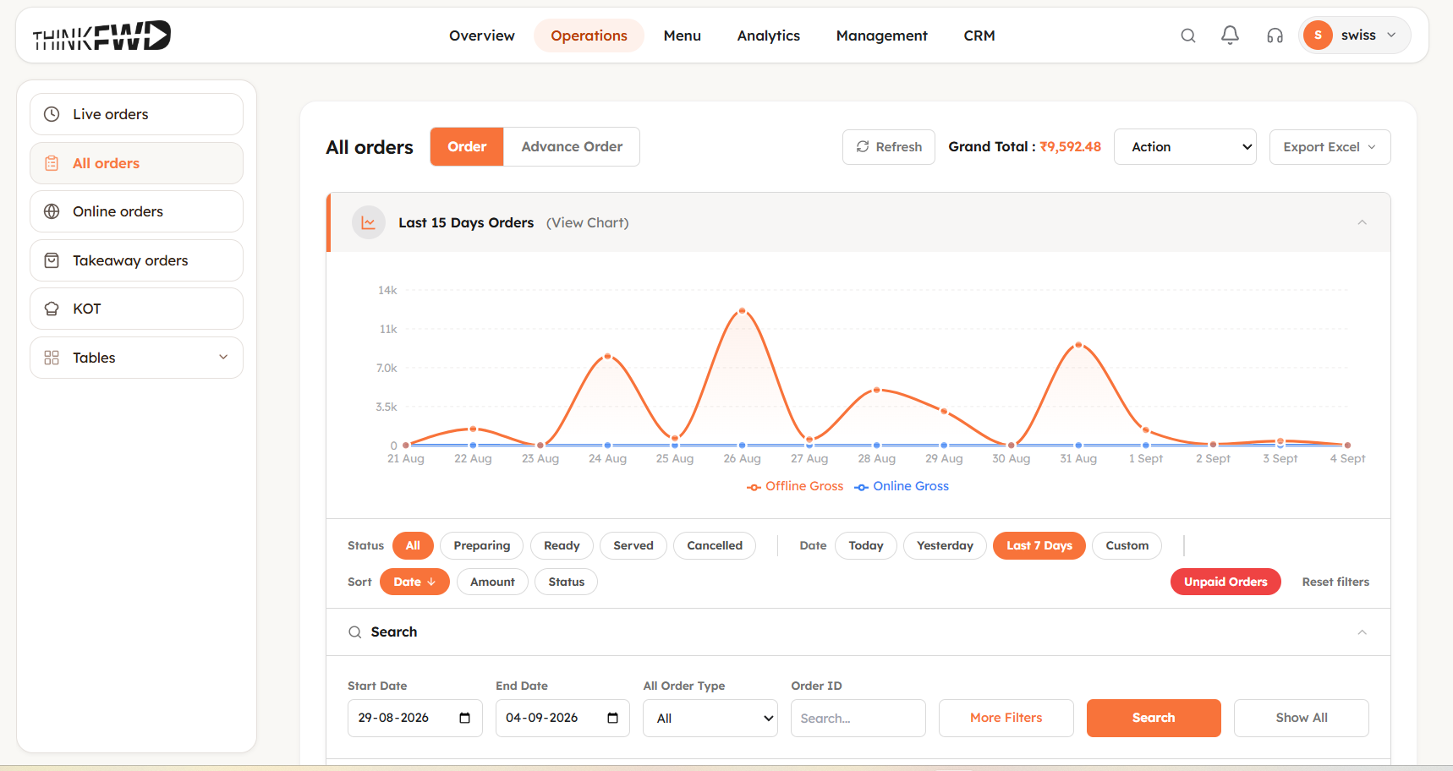
Task: Sort orders by Amount
Action: [x=493, y=582]
